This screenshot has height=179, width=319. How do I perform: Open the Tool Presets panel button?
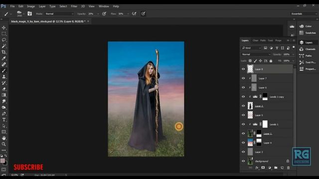pos(308,62)
